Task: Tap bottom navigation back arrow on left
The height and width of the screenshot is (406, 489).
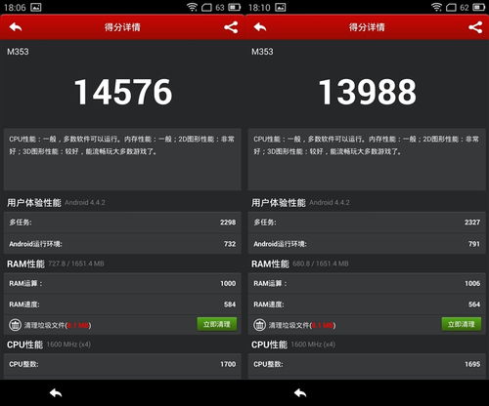Action: 56,393
